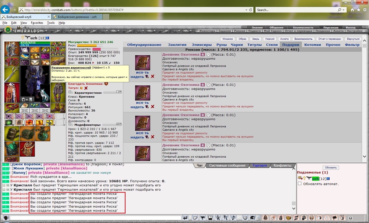This screenshot has width=369, height=223.
Task: Collapse the Модификаторы section minus box
Action: point(70,124)
